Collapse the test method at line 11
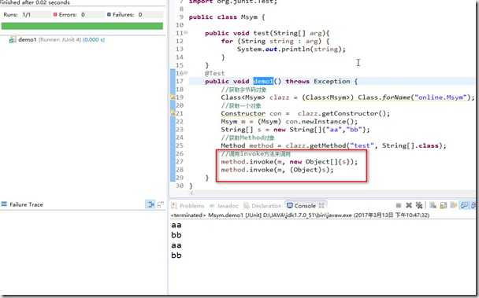The height and width of the screenshot is (298, 479). point(186,33)
